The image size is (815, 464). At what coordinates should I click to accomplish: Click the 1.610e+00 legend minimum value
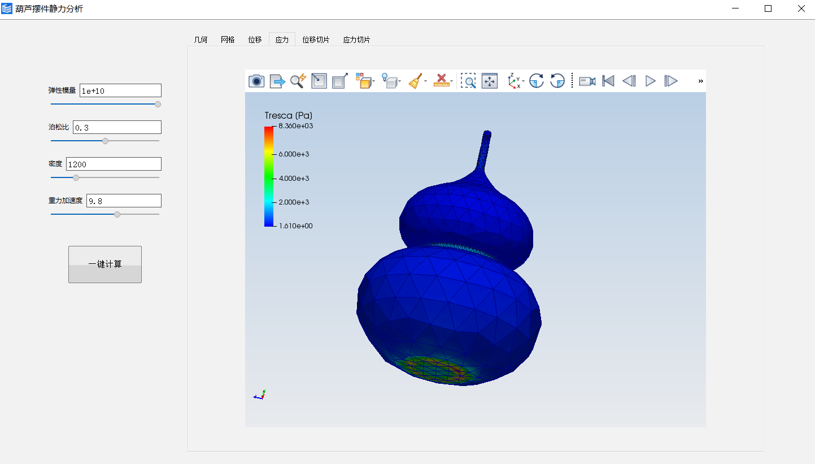(x=295, y=226)
